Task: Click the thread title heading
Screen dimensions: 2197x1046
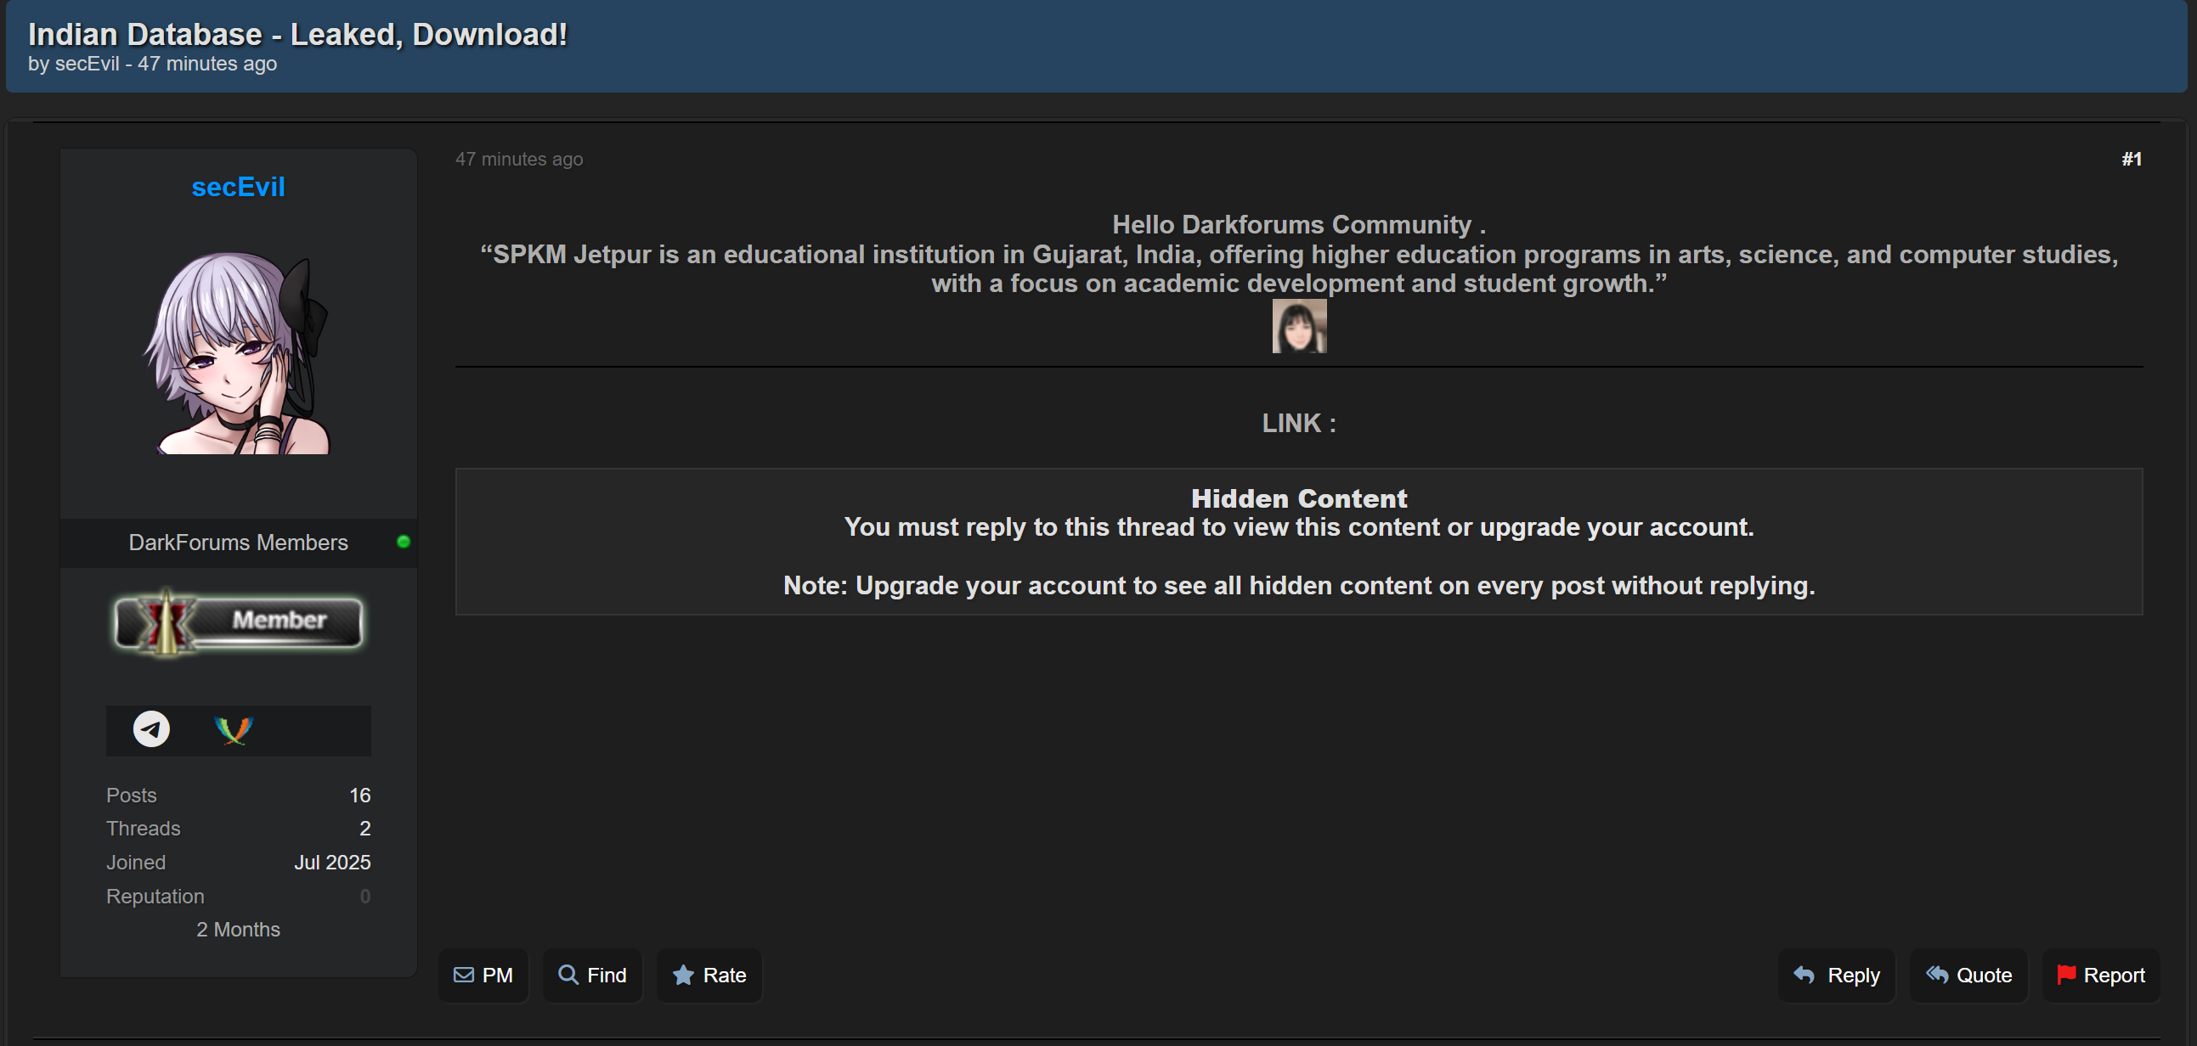Action: pos(297,35)
